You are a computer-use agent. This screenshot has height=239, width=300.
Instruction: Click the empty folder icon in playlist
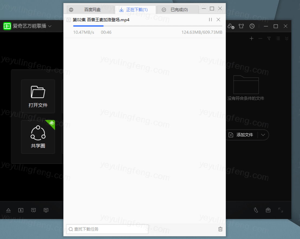[x=246, y=85]
